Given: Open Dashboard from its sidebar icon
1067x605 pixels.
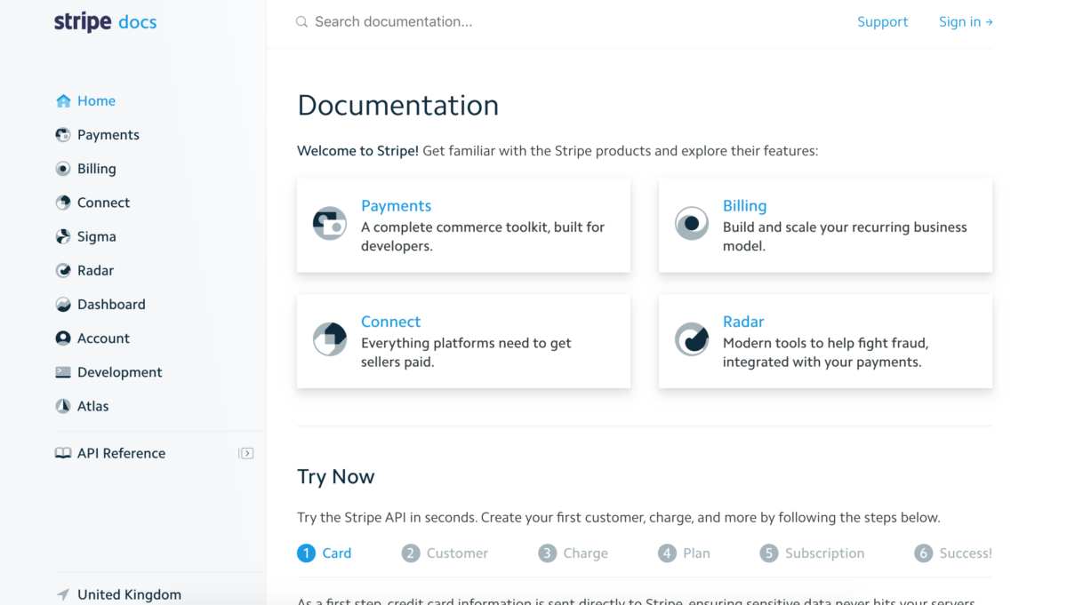Looking at the screenshot, I should [x=63, y=304].
